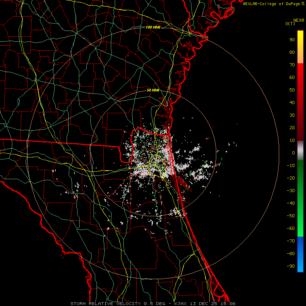This screenshot has height=306, width=306.
Task: Click the 60 value on velocity scale
Action: [292, 78]
